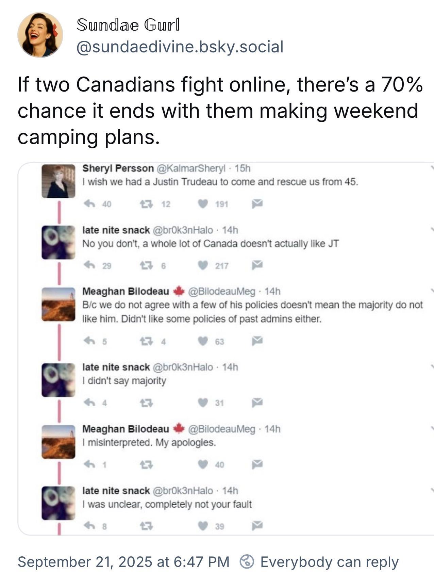434x573 pixels.
Task: Click the reply arrow on Sheryl Persson's tweet
Action: 89,204
